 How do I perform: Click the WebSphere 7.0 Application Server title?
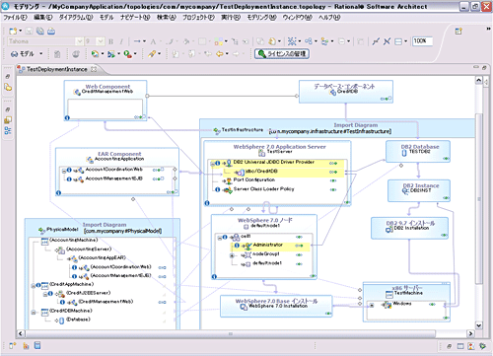point(279,147)
